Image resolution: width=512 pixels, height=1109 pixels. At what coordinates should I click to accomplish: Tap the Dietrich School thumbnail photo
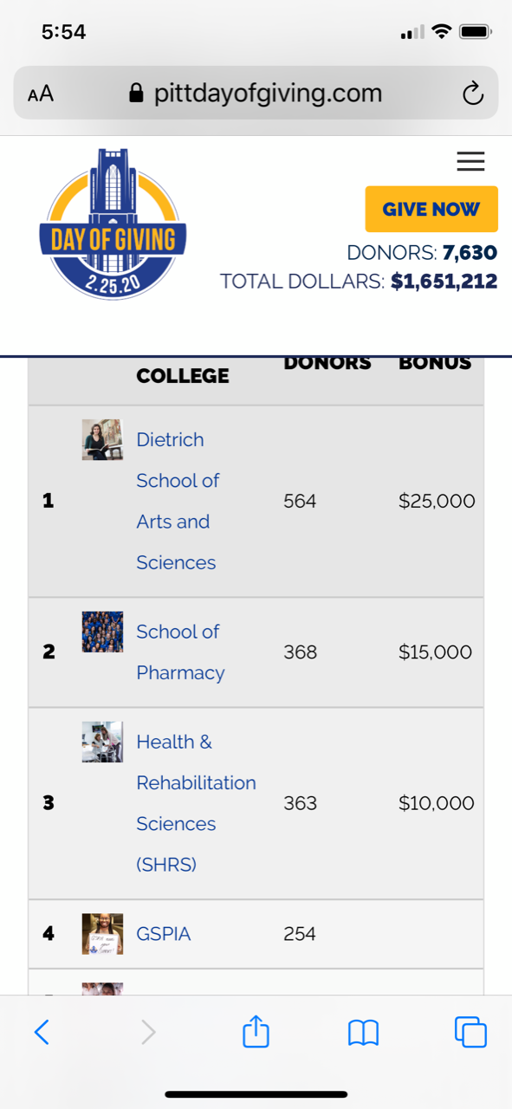tap(102, 439)
